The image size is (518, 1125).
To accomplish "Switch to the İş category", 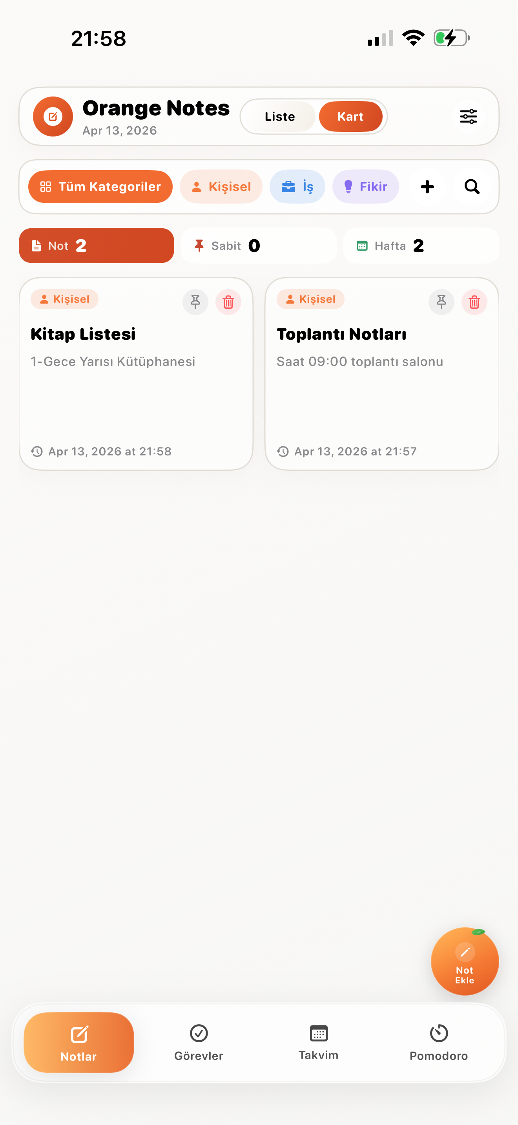I will tap(297, 186).
